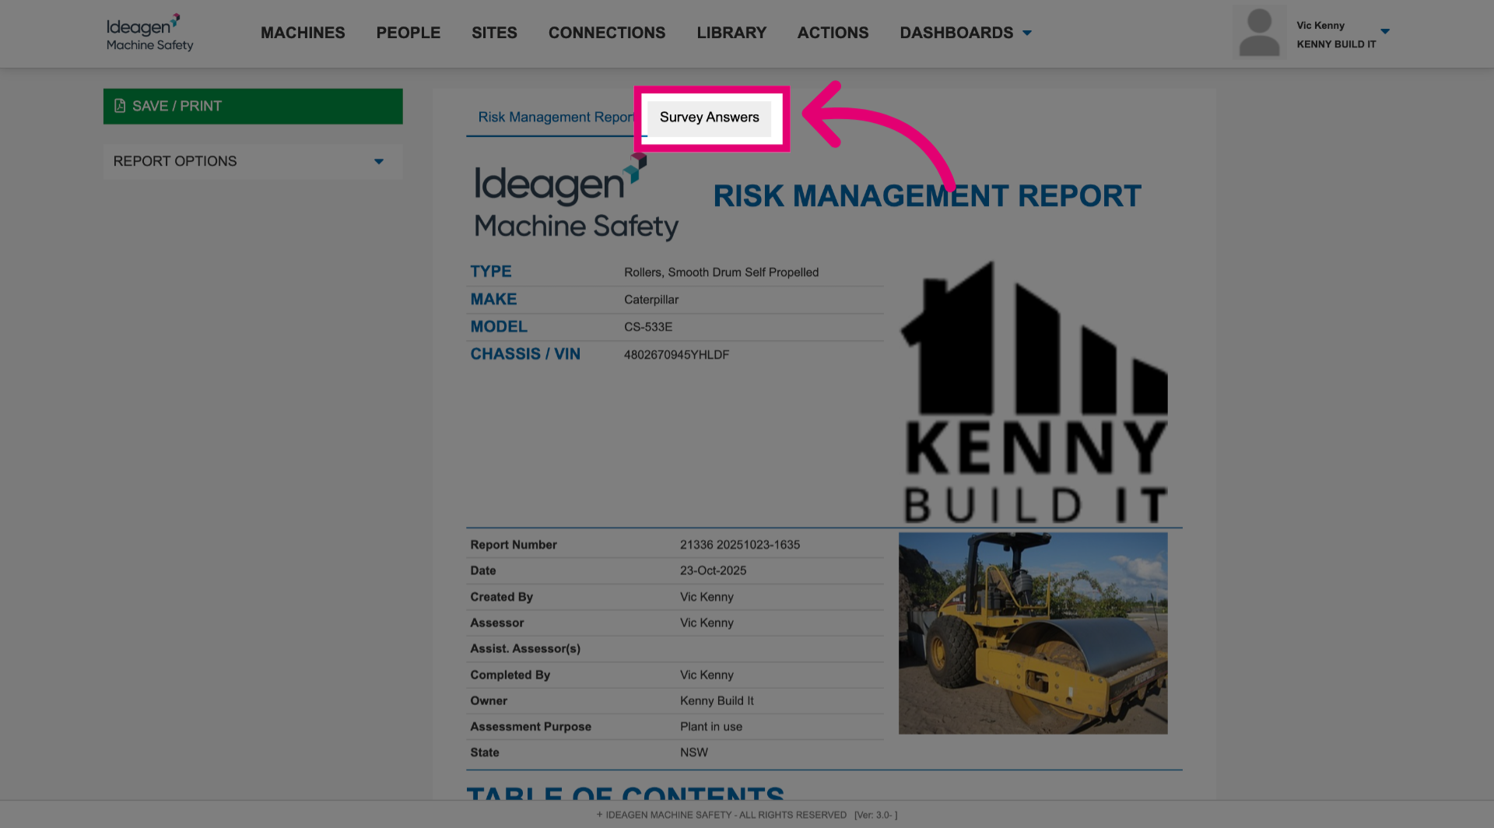
Task: Click the footer version text 'Ver: 3.0-'
Action: (876, 815)
